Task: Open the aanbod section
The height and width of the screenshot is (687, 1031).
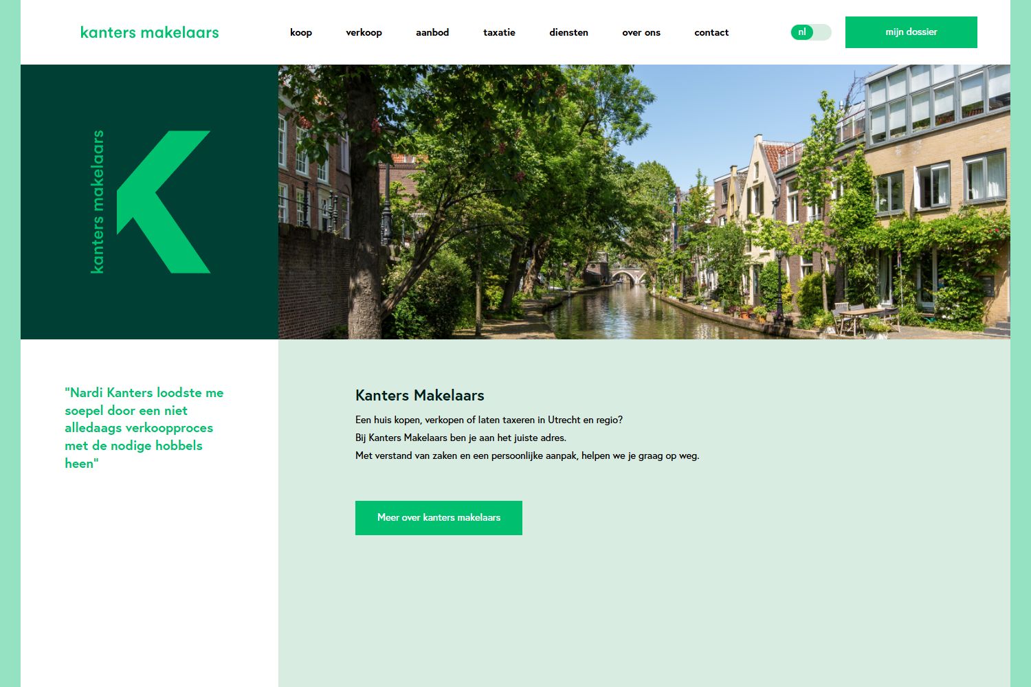Action: coord(432,32)
